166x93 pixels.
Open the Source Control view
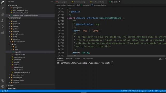(x=3, y=27)
